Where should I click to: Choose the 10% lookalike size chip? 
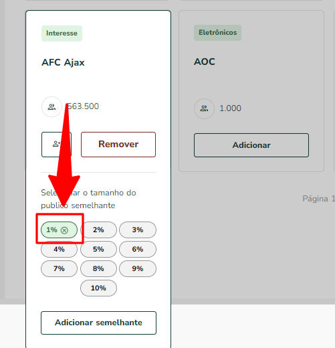click(98, 288)
